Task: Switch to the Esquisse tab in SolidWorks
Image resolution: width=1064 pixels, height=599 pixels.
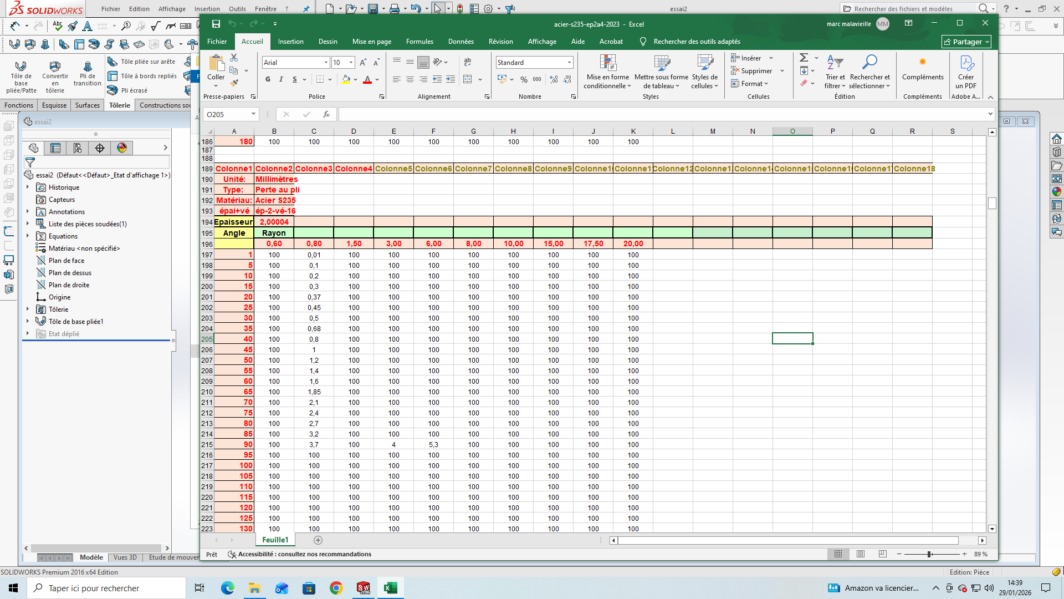Action: pos(54,105)
